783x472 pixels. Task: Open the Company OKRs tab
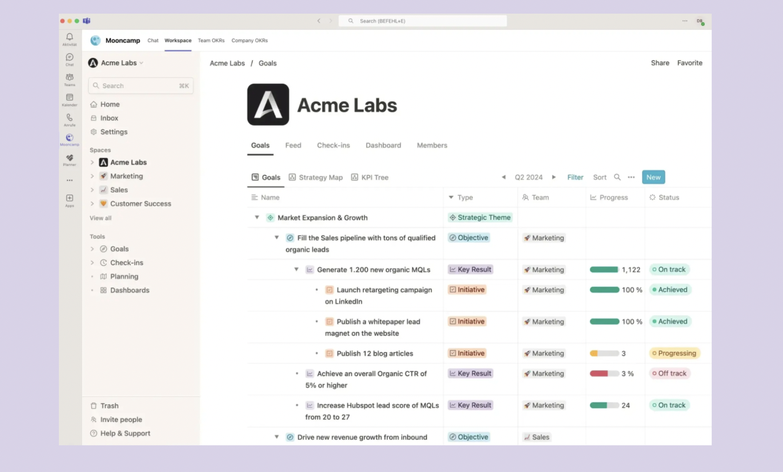[249, 40]
